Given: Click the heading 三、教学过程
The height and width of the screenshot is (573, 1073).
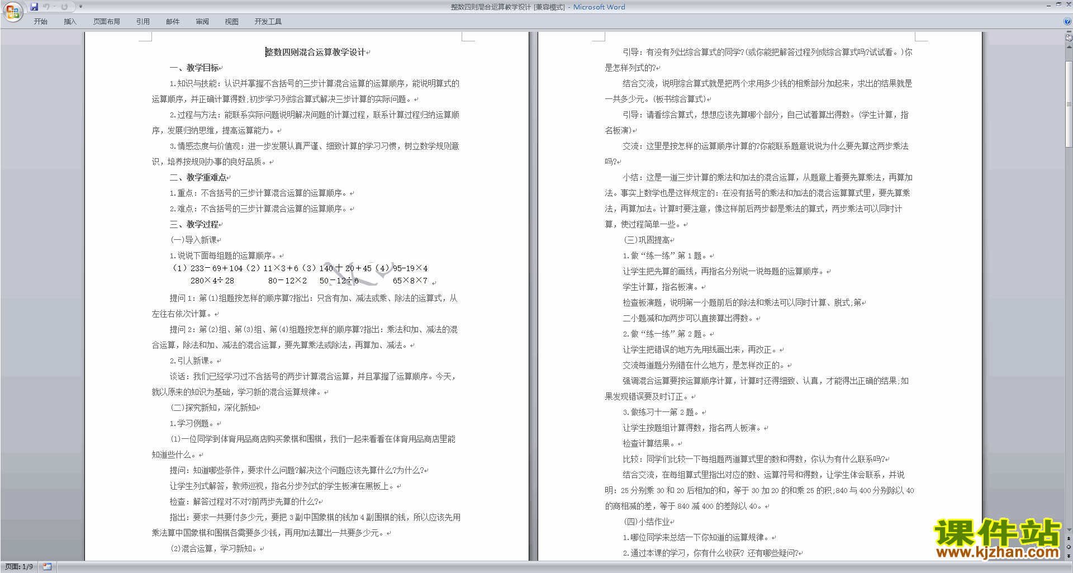Looking at the screenshot, I should click(194, 224).
